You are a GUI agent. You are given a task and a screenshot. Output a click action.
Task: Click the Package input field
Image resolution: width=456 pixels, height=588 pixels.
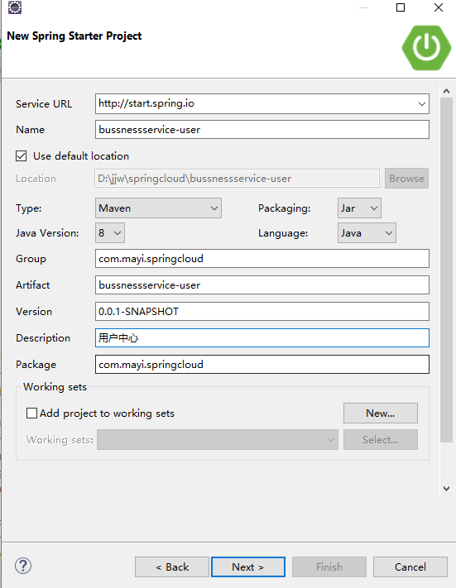click(x=262, y=364)
